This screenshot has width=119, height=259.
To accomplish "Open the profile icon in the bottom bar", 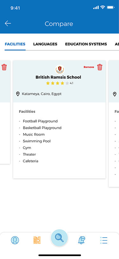I will [15, 240].
